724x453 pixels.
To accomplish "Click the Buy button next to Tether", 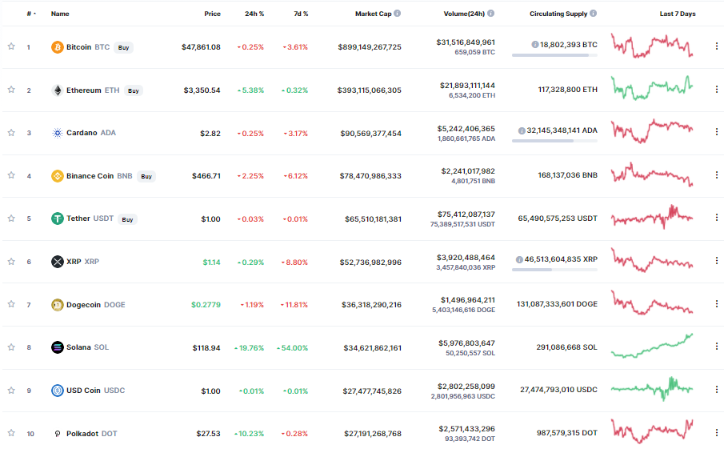I will 127,219.
